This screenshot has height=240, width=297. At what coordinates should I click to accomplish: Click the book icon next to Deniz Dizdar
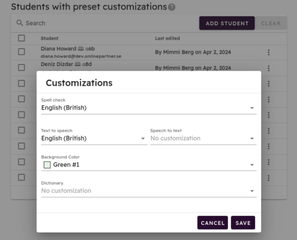[x=77, y=64]
